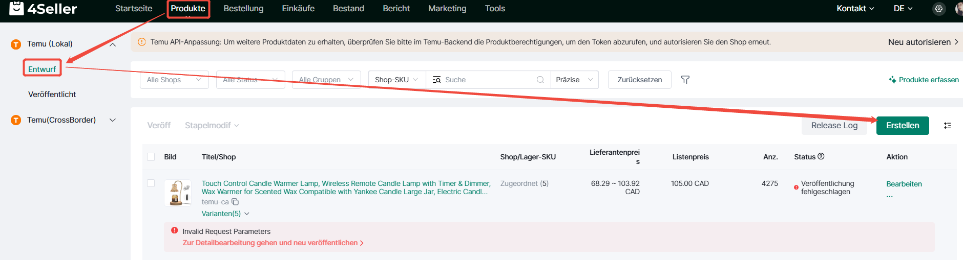Viewport: 963px width, 260px height.
Task: Open the Alle Shops dropdown
Action: tap(174, 80)
